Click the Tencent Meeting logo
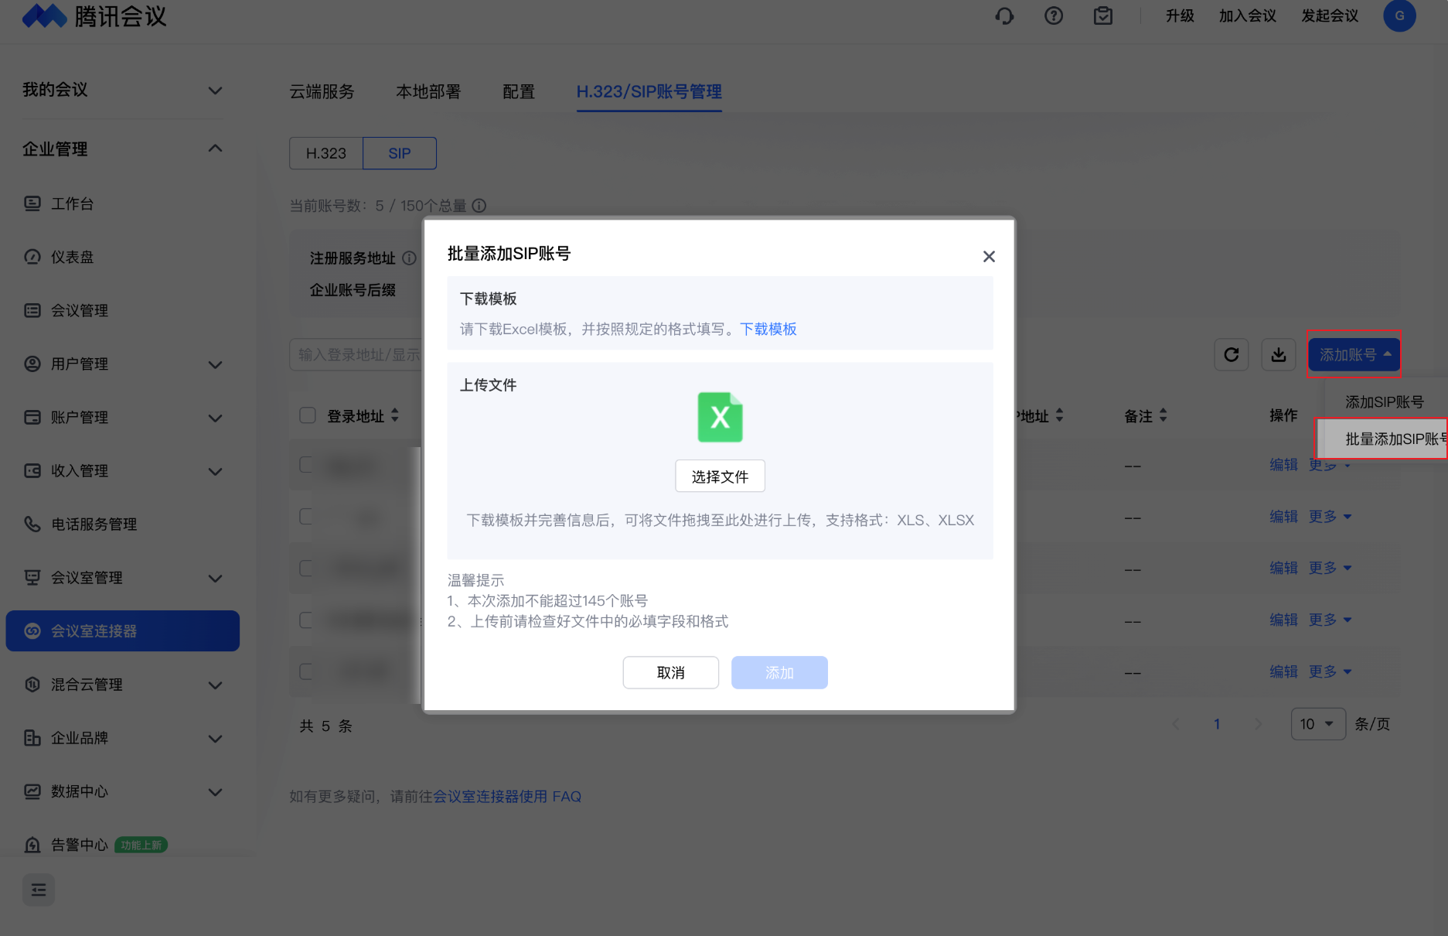Viewport: 1448px width, 936px height. tap(94, 15)
